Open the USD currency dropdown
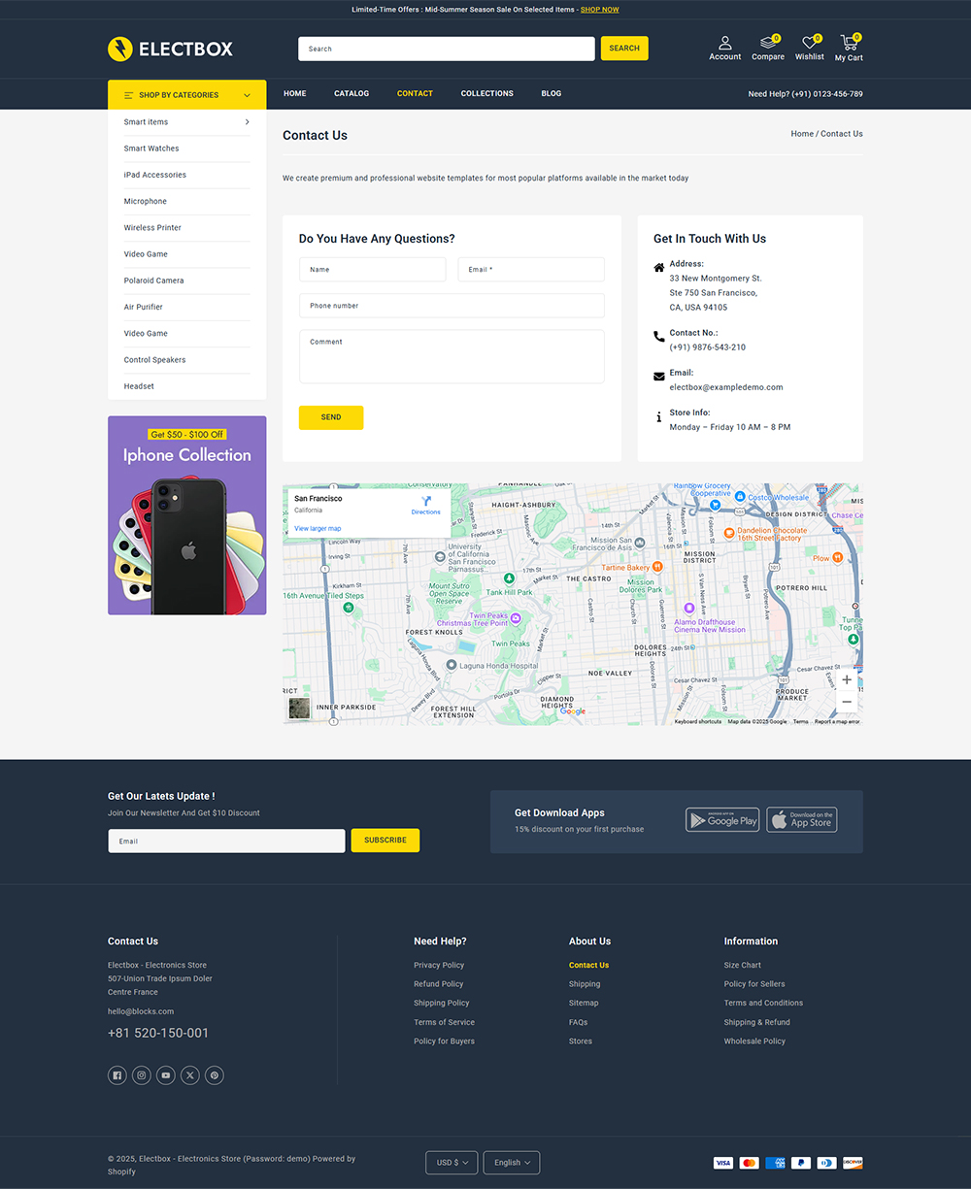Screen dimensions: 971x1189 [451, 1162]
